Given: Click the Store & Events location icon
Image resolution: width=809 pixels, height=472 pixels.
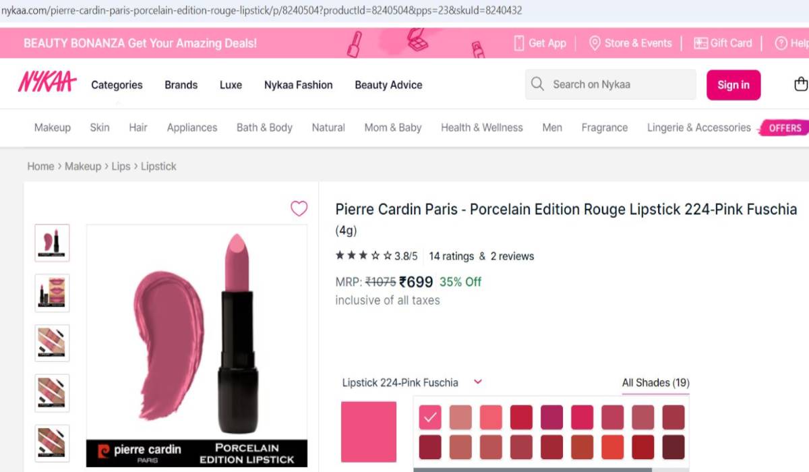Looking at the screenshot, I should [x=595, y=43].
